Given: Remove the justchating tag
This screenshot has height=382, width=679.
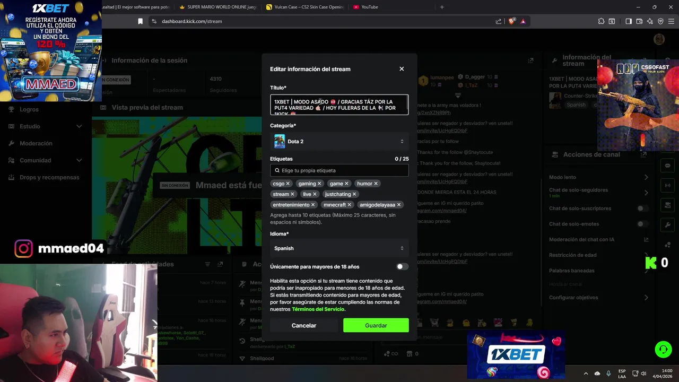Looking at the screenshot, I should point(354,194).
